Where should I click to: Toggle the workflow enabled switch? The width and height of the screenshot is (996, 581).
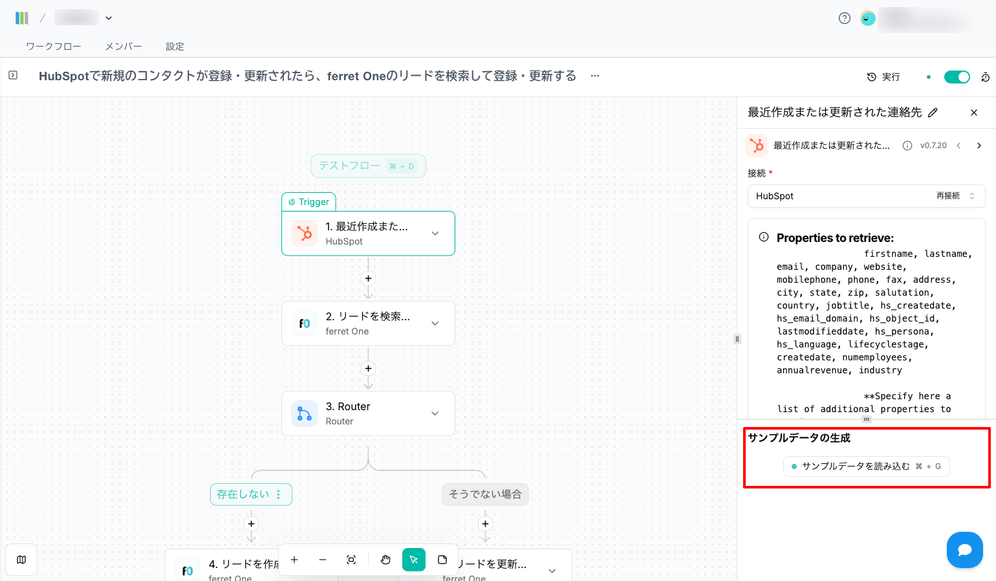point(957,77)
